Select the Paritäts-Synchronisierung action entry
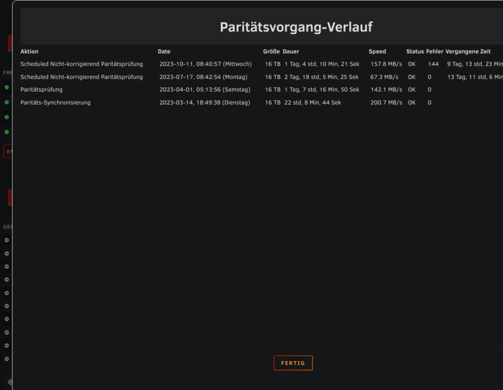The image size is (503, 390). point(55,102)
